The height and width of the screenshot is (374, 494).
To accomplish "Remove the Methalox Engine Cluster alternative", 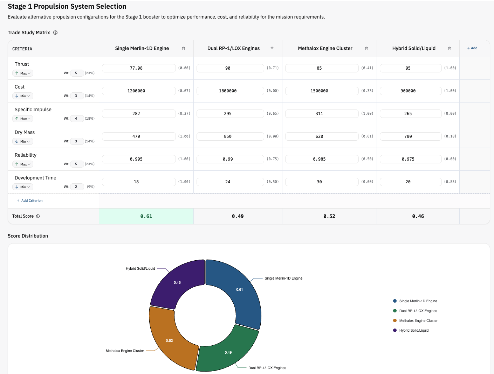I will tap(367, 49).
